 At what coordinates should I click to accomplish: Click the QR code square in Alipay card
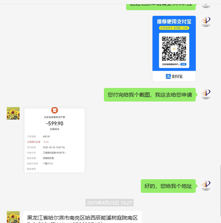tap(174, 49)
